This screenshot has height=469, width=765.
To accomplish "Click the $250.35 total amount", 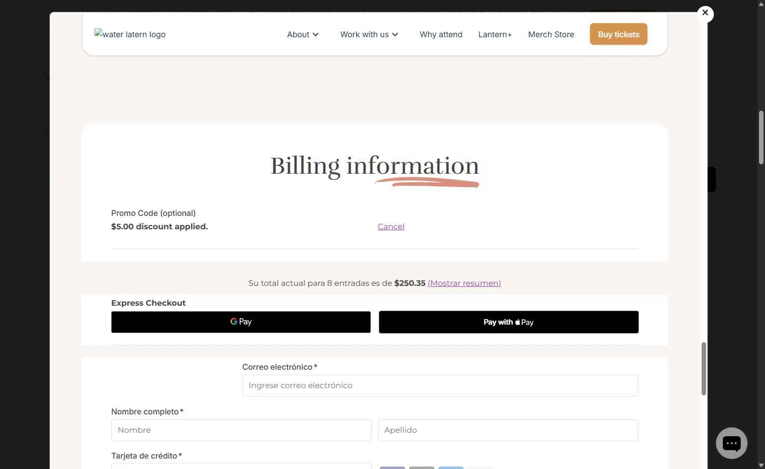I will (410, 283).
